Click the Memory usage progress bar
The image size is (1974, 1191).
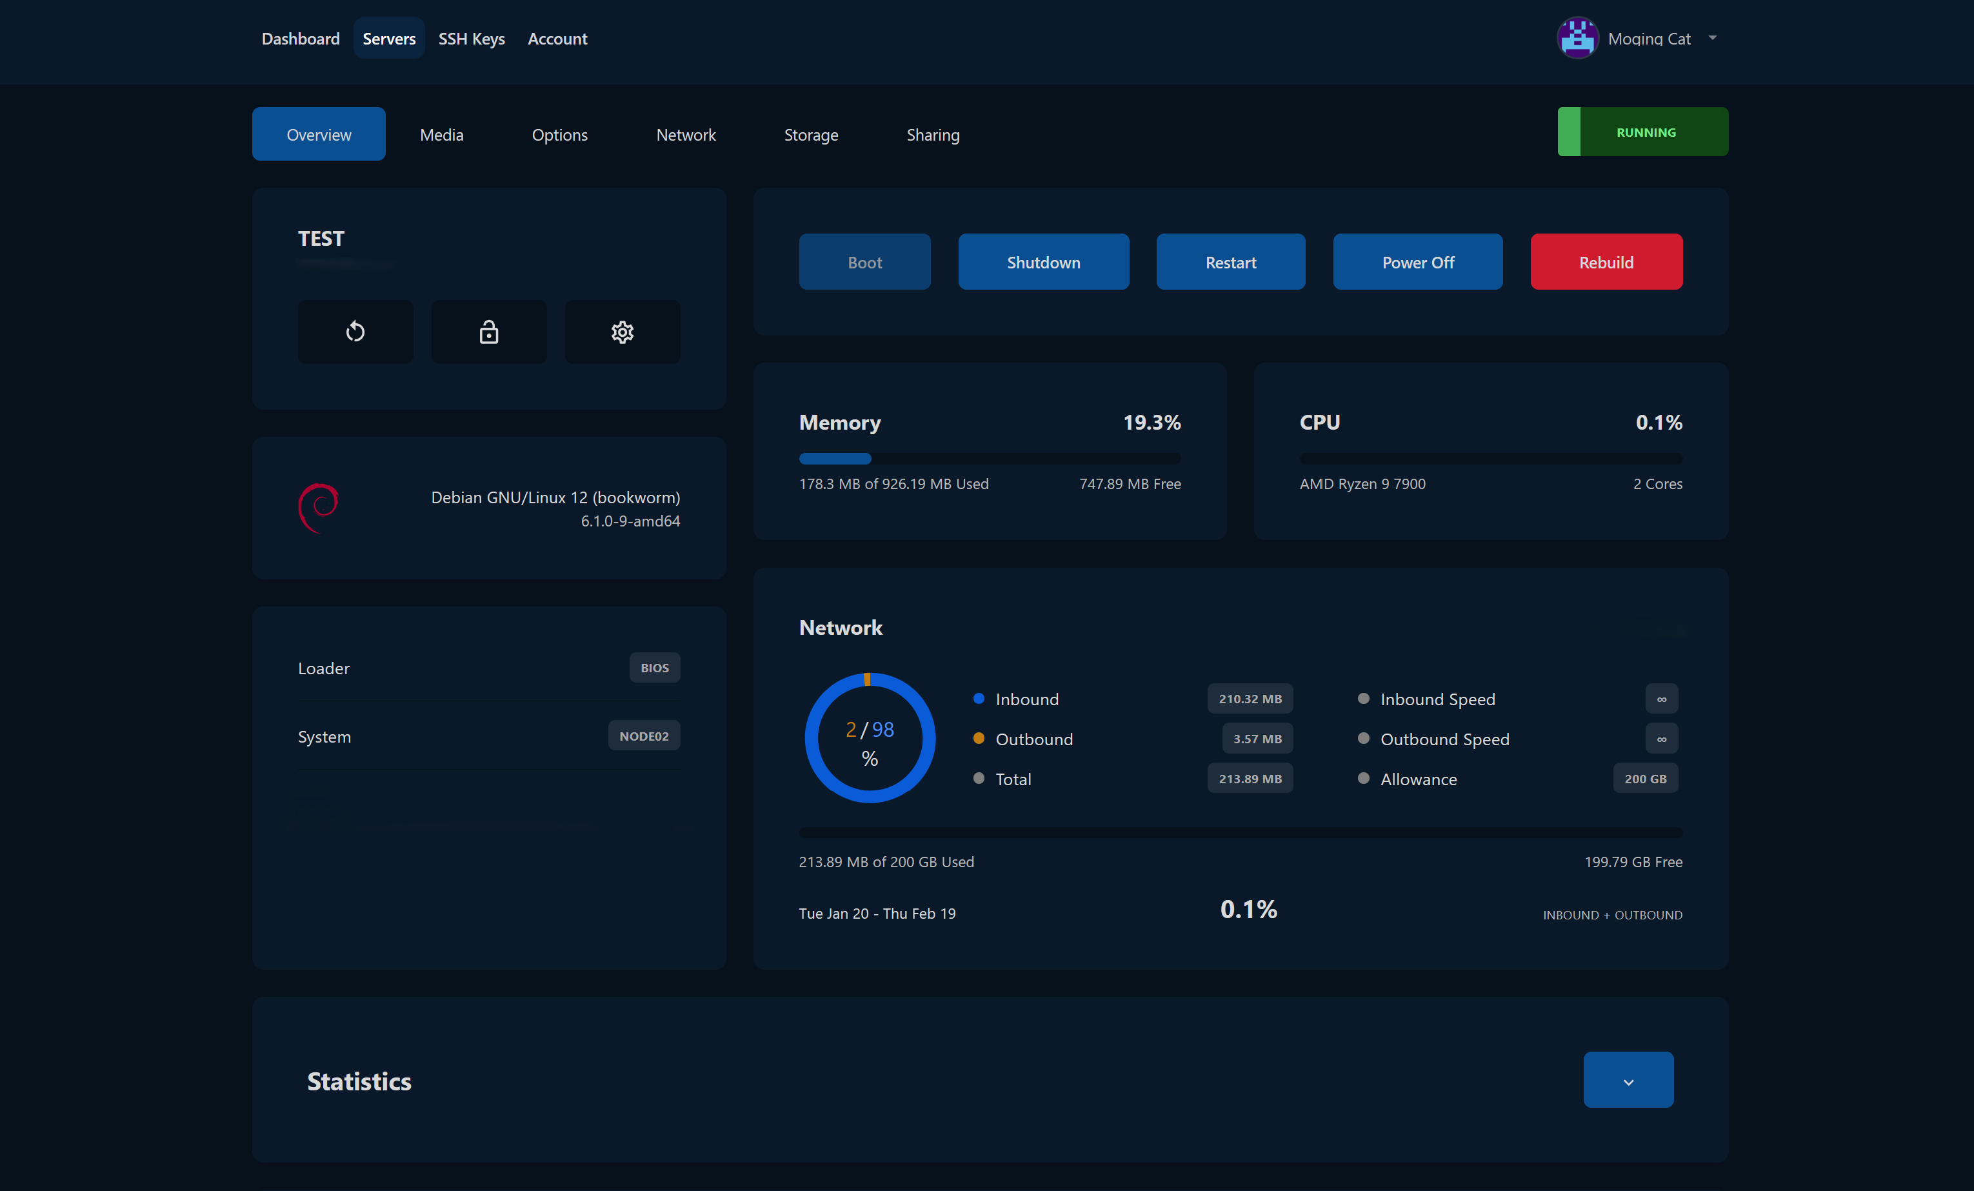990,459
